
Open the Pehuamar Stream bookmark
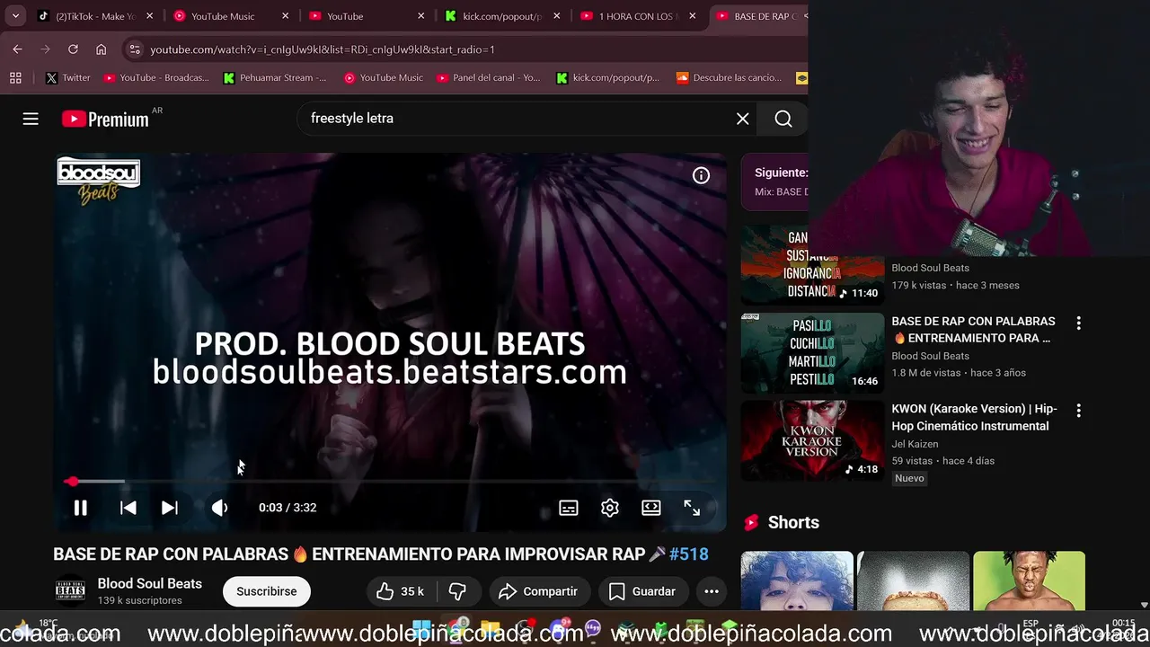point(274,78)
